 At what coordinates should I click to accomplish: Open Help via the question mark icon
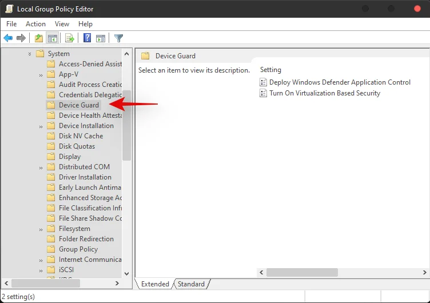pos(87,38)
